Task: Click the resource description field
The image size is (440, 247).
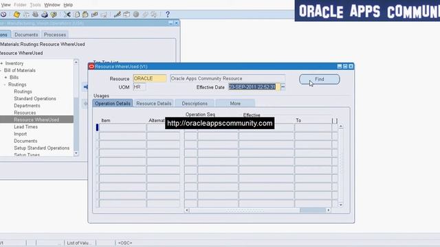Action: (228, 78)
